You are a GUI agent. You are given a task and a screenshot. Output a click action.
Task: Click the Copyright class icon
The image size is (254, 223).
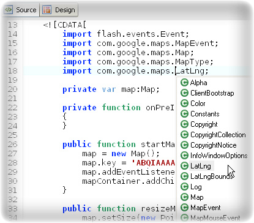coord(184,124)
